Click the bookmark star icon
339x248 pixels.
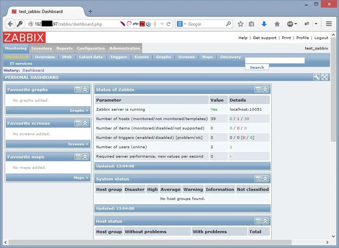[x=241, y=24]
